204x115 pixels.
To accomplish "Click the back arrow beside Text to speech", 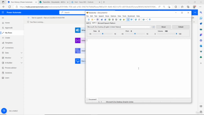I will (x=29, y=18).
